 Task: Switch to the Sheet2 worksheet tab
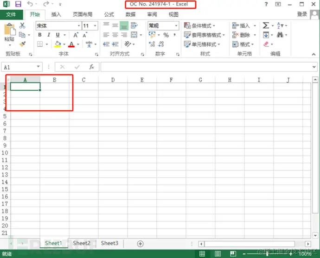coord(82,243)
